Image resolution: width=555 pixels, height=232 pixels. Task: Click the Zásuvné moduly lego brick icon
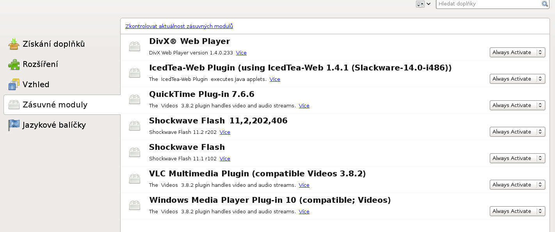[14, 105]
